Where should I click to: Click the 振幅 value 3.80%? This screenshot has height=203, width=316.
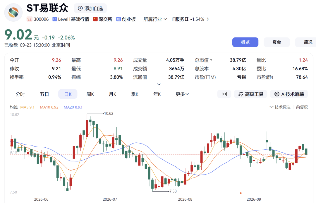(116, 77)
